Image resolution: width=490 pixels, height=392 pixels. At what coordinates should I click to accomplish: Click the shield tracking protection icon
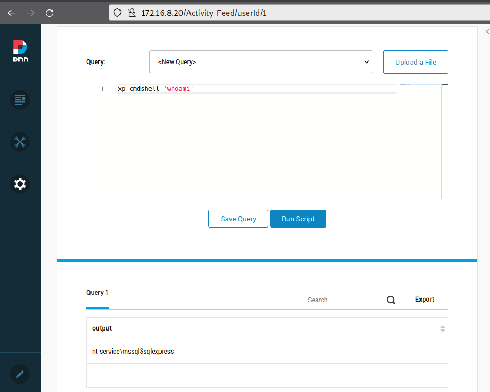118,13
